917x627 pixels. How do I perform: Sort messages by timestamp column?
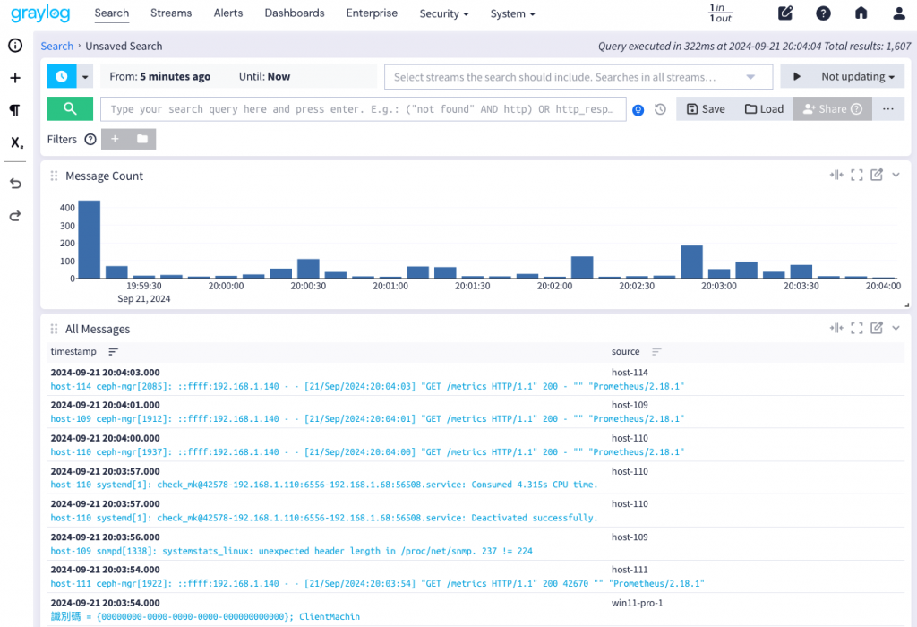click(113, 351)
